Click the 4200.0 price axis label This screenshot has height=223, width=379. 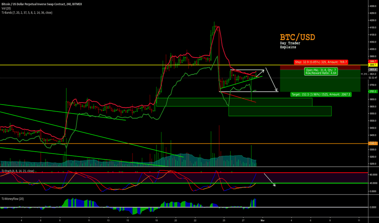pos(373,21)
